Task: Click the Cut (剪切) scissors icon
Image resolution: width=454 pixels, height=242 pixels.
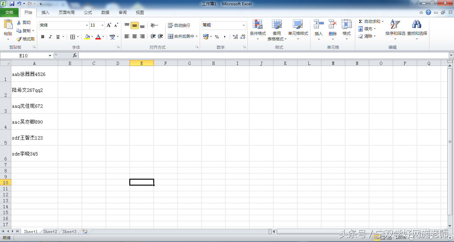Action: pyautogui.click(x=19, y=23)
